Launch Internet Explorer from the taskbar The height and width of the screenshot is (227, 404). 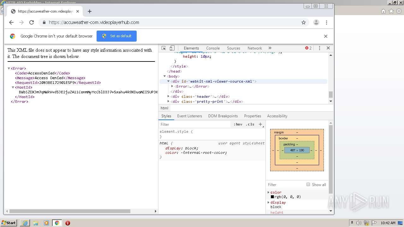click(x=25, y=223)
